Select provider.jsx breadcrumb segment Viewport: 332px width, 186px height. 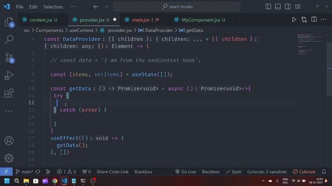120,30
